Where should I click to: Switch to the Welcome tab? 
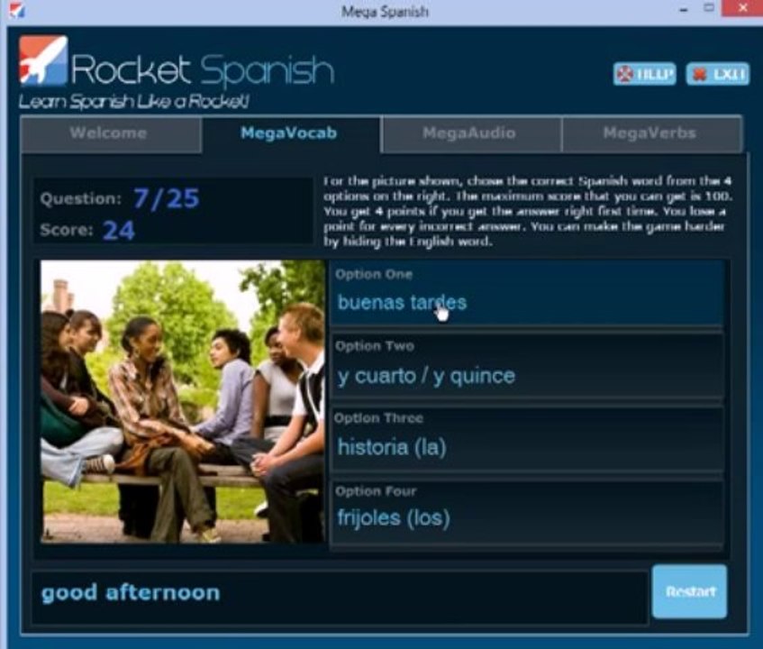pos(111,134)
